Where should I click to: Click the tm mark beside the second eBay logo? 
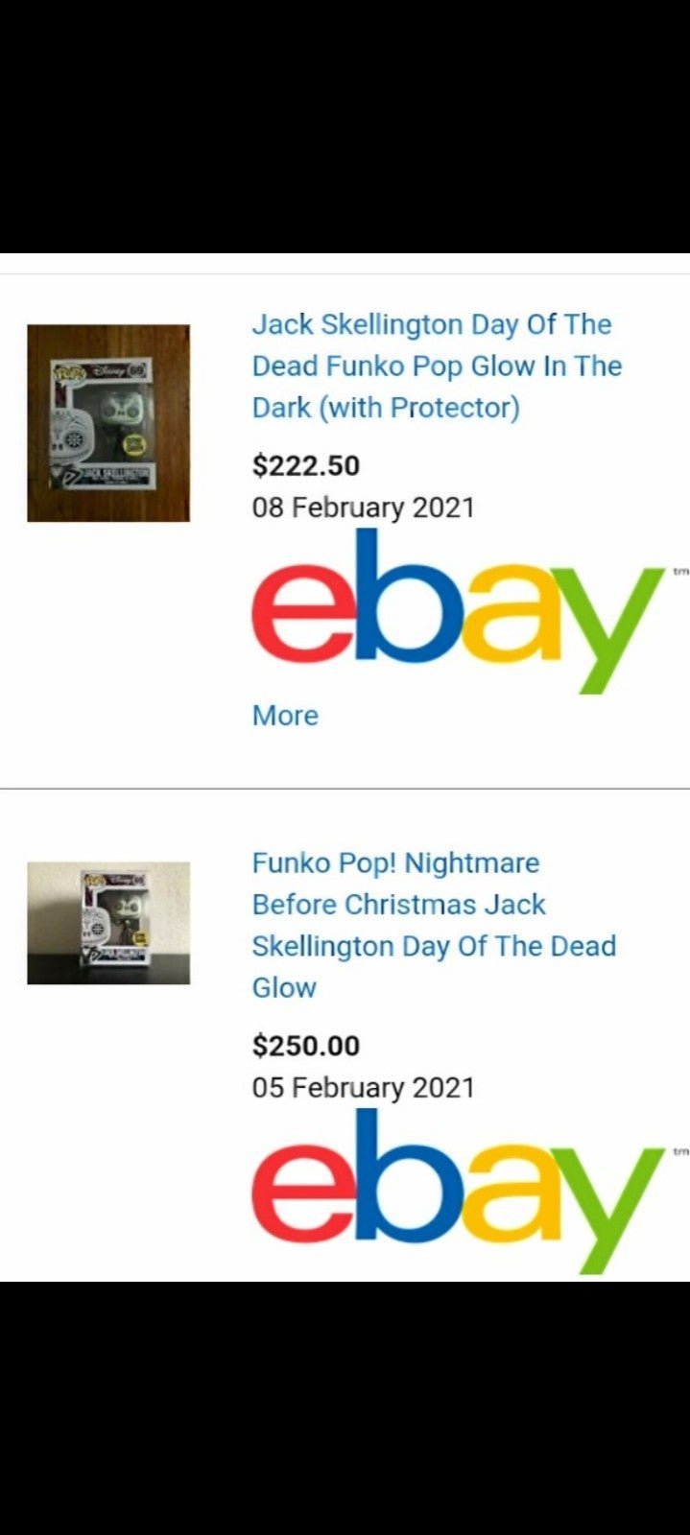(x=680, y=1151)
